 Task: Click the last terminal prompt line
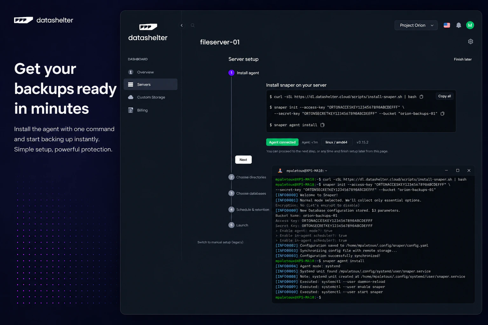[x=298, y=297]
